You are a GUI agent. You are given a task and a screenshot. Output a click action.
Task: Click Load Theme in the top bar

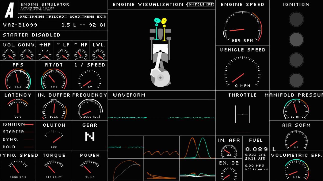click(x=82, y=17)
